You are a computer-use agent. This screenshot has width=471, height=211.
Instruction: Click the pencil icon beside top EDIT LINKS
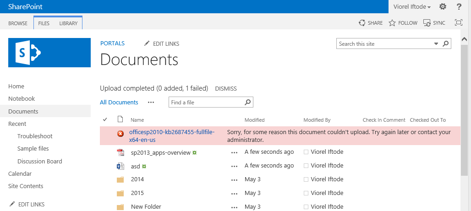pyautogui.click(x=147, y=43)
